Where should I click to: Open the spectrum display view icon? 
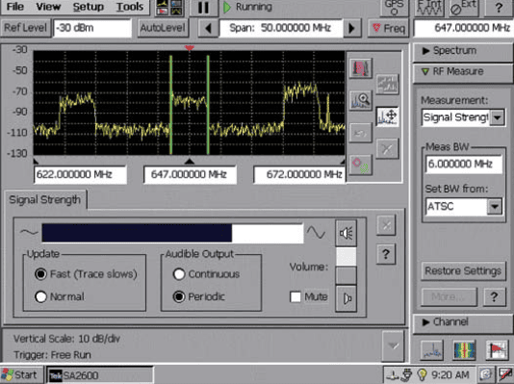[x=432, y=350]
